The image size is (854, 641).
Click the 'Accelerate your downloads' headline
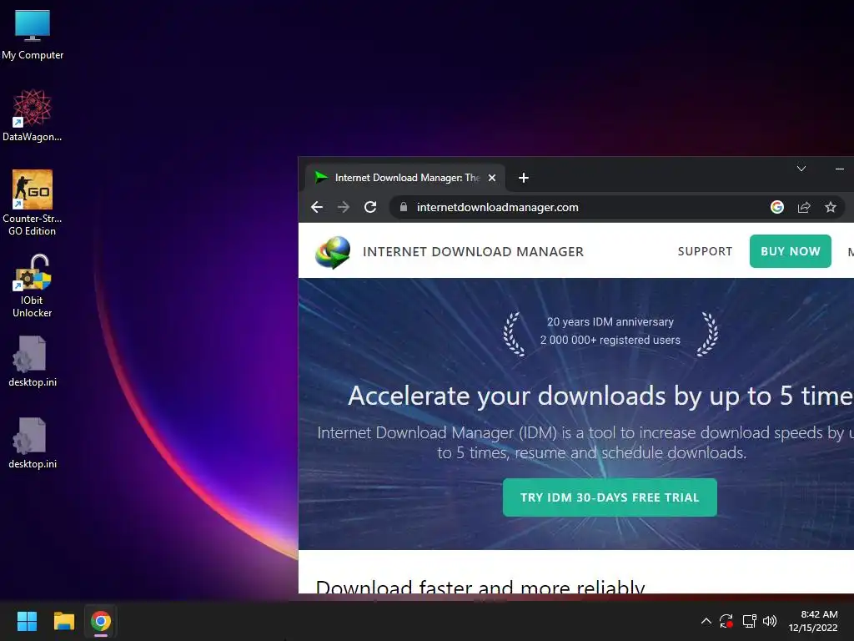click(600, 396)
